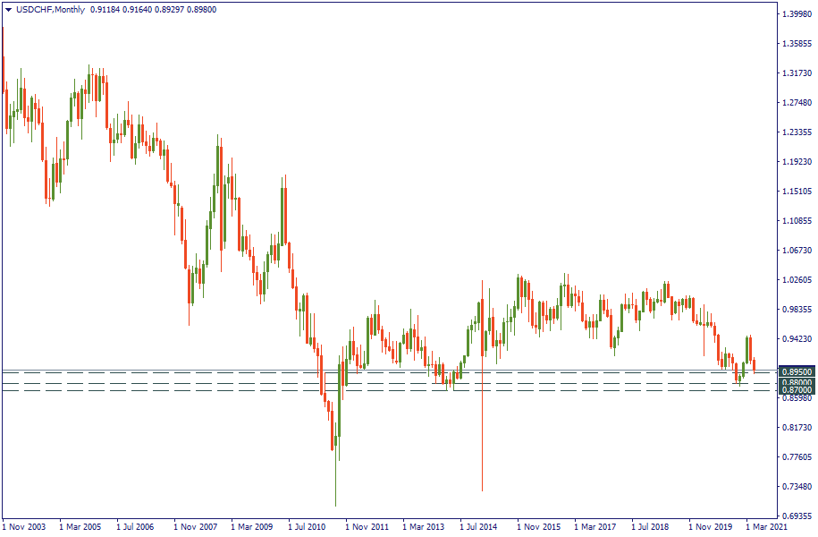Click the 0.94230 price axis label
The height and width of the screenshot is (537, 818).
795,339
